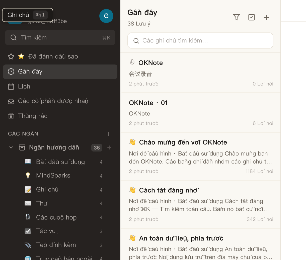Screen dimensions: 306x260
Task: Click the studio microphone icon
Action: [28, 217]
